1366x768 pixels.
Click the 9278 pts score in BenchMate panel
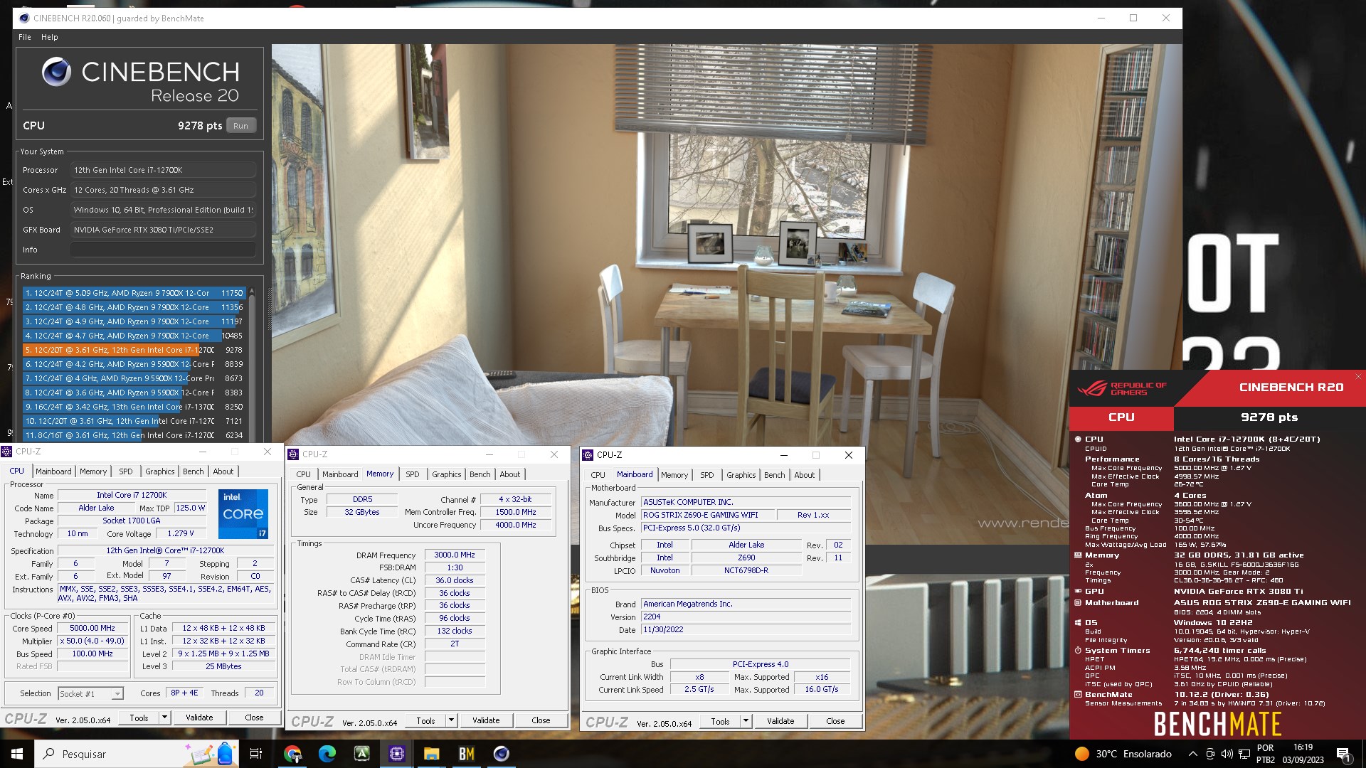(x=1269, y=417)
